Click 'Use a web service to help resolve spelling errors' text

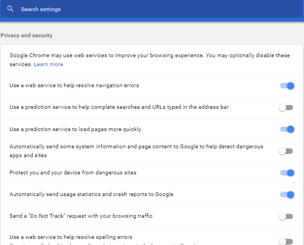71,237
